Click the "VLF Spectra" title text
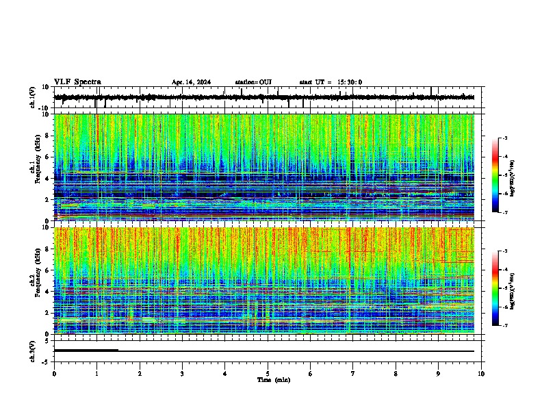The height and width of the screenshot is (419, 542). click(77, 82)
